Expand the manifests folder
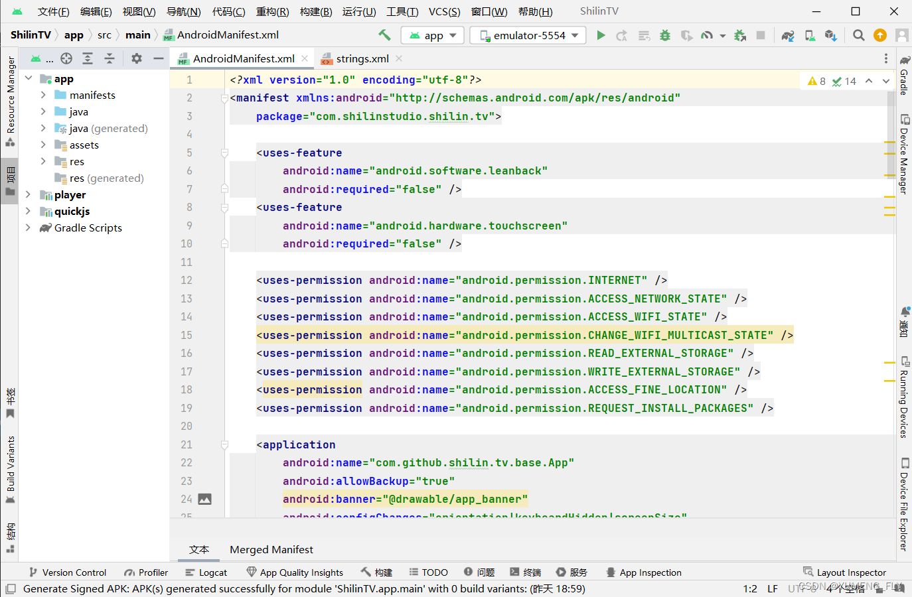 (x=43, y=95)
